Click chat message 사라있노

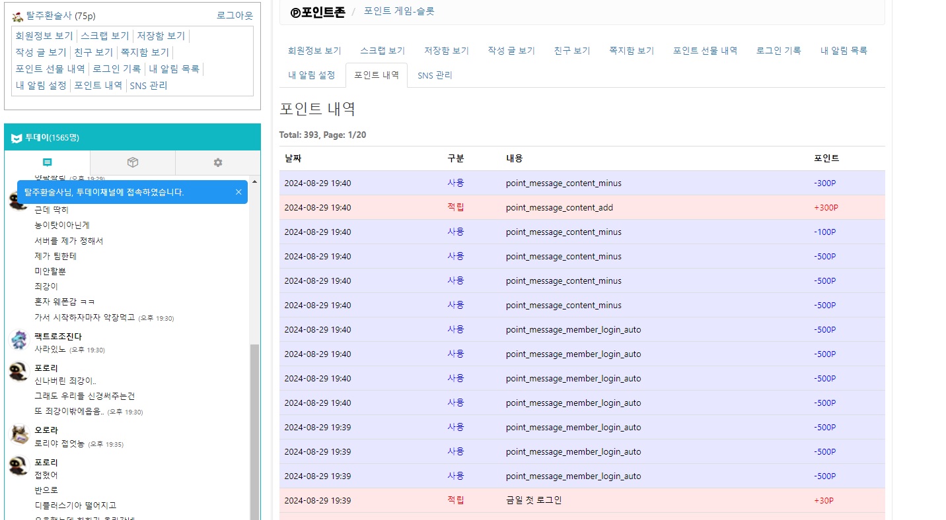(x=50, y=350)
